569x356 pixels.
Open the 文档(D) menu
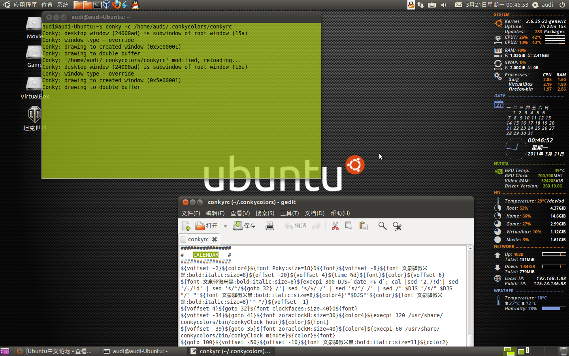pos(315,213)
